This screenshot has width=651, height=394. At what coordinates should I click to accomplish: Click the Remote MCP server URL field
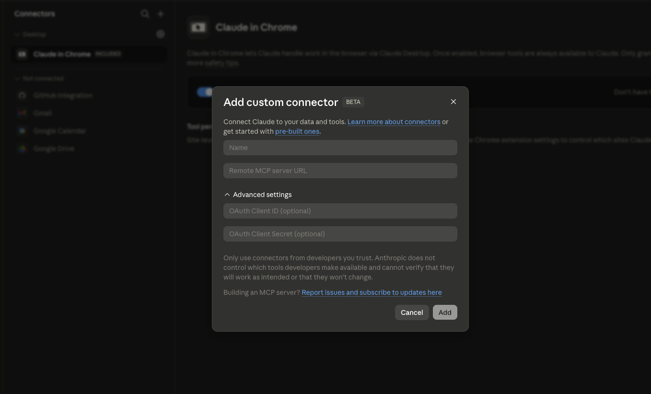340,171
